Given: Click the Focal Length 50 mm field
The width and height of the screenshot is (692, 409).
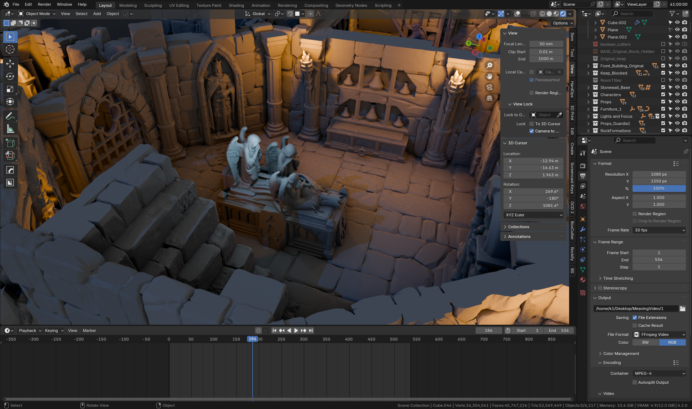Looking at the screenshot, I should (x=546, y=44).
